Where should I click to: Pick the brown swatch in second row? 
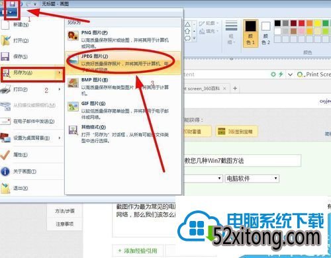(293, 31)
